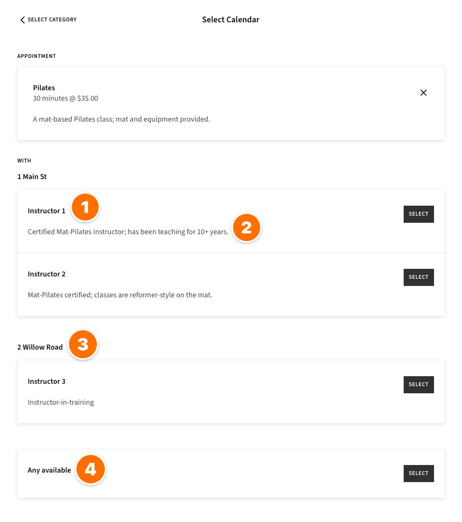Click the 1 Main St location heading
The height and width of the screenshot is (522, 462).
click(32, 176)
